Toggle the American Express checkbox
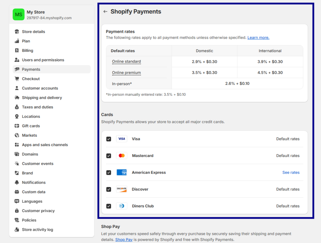This screenshot has height=243, width=321. point(109,173)
